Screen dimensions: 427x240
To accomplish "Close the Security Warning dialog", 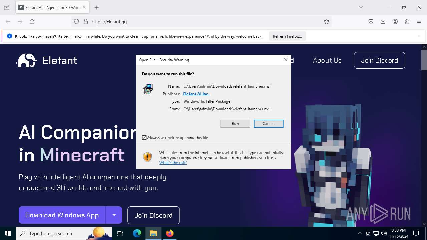I will pos(286,60).
